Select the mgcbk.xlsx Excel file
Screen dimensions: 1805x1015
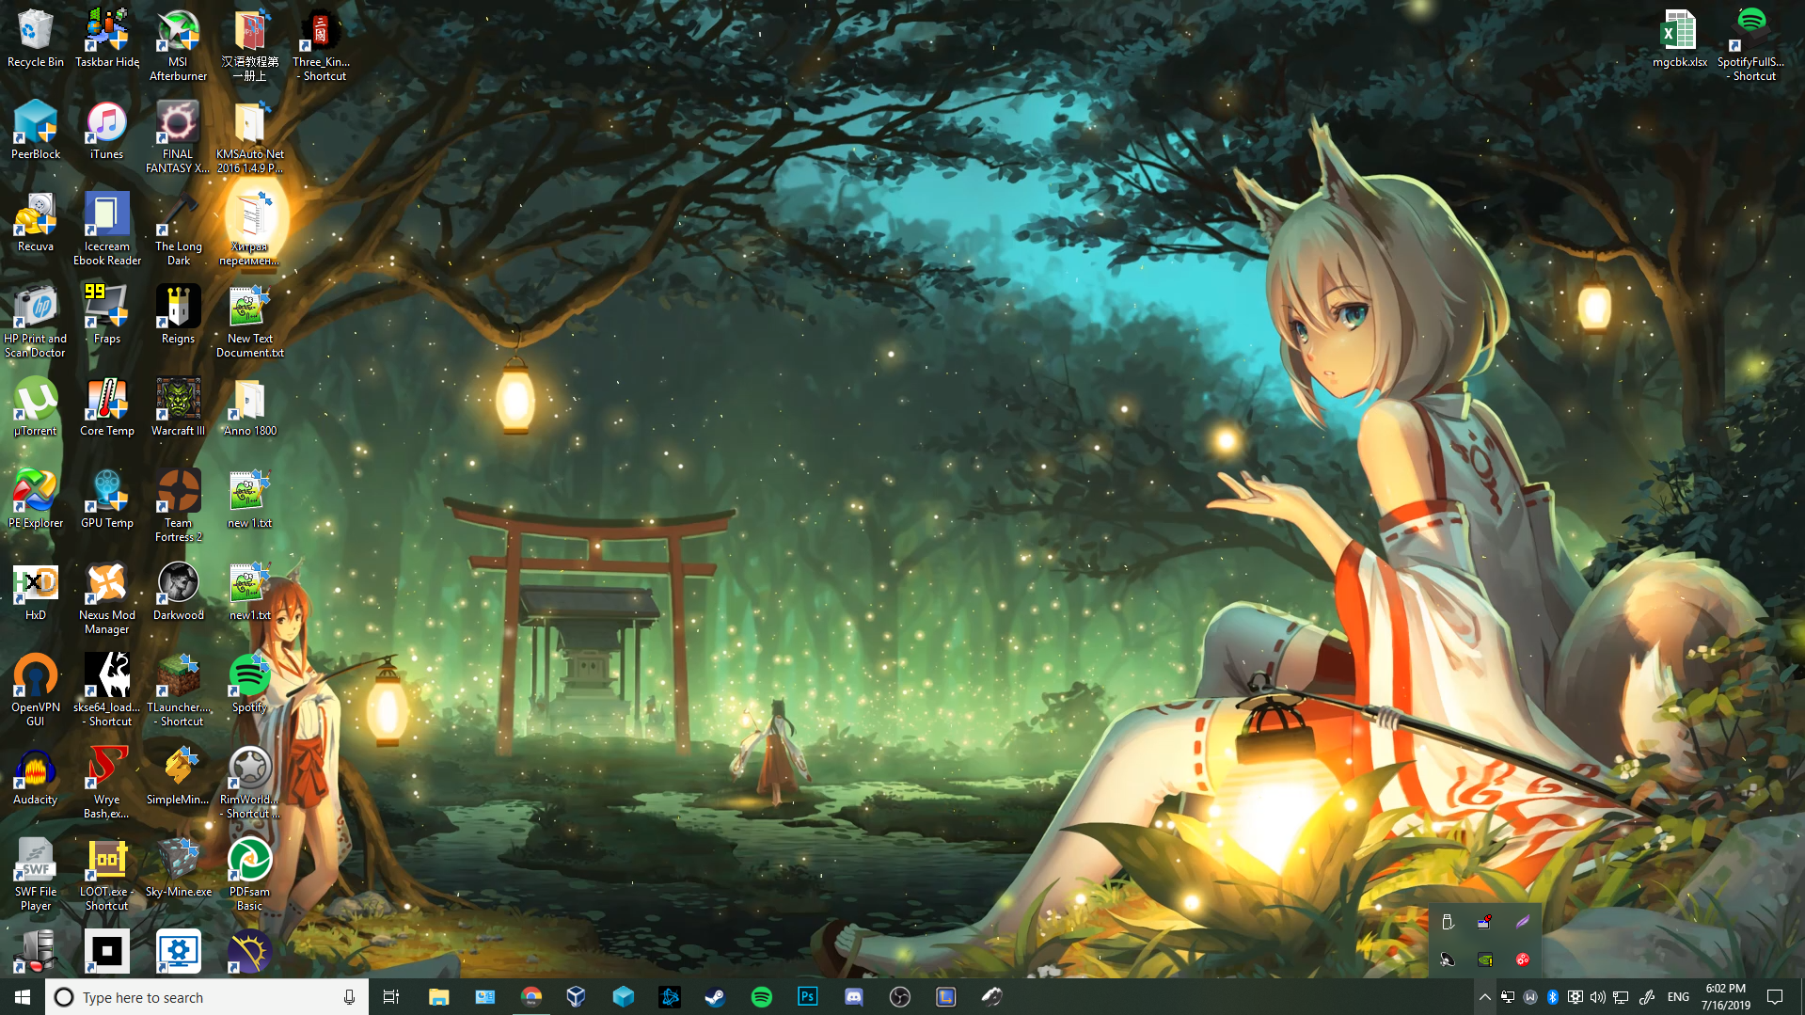click(1679, 39)
